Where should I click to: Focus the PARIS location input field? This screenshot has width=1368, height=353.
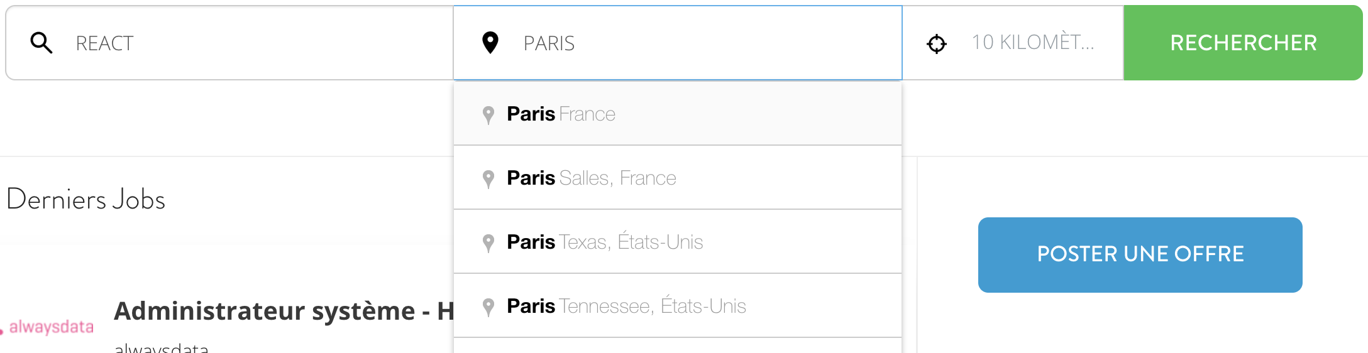pos(678,43)
